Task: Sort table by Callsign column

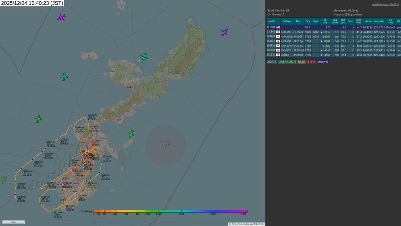Action: coord(287,21)
